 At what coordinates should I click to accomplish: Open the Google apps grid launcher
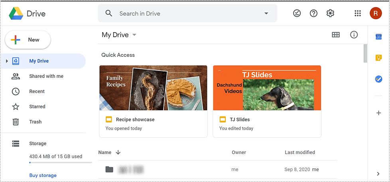coord(358,14)
